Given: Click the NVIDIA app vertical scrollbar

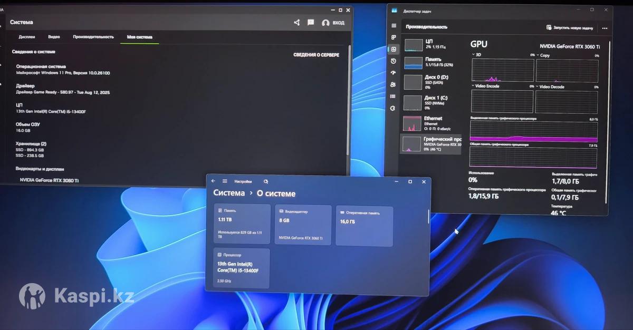Looking at the screenshot, I should click(348, 100).
